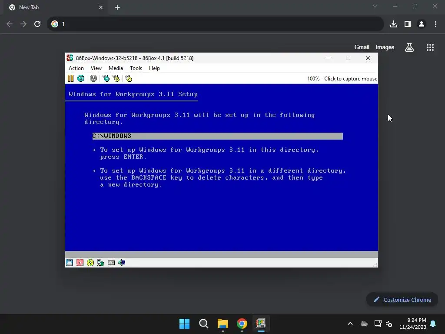Viewport: 445px width, 334px height.
Task: Show hidden system tray icons
Action: [350, 324]
